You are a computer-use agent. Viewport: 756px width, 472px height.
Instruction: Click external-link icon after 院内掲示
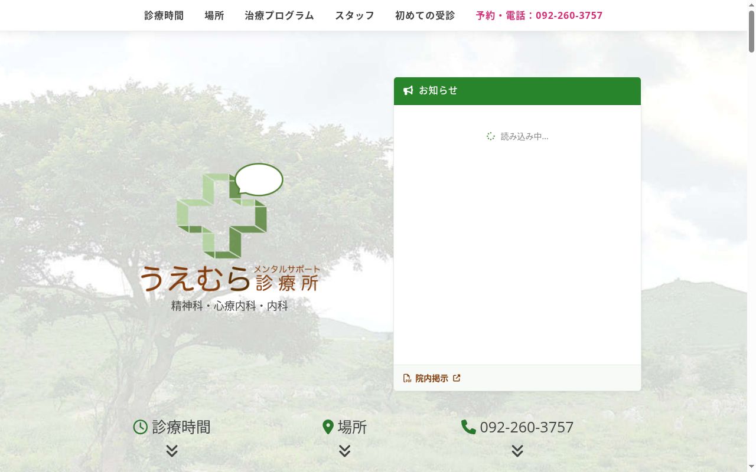pos(457,378)
